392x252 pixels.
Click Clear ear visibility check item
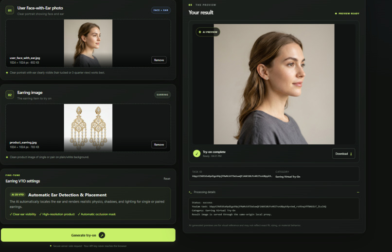[x=23, y=214]
